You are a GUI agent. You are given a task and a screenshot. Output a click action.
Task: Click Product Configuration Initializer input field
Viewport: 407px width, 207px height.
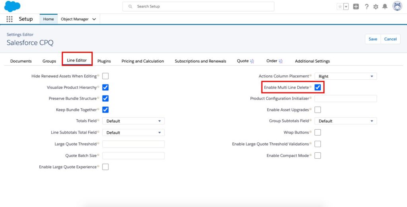click(346, 98)
